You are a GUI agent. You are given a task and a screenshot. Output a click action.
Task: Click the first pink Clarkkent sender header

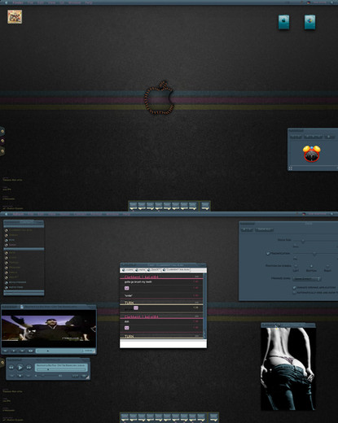click(x=141, y=277)
